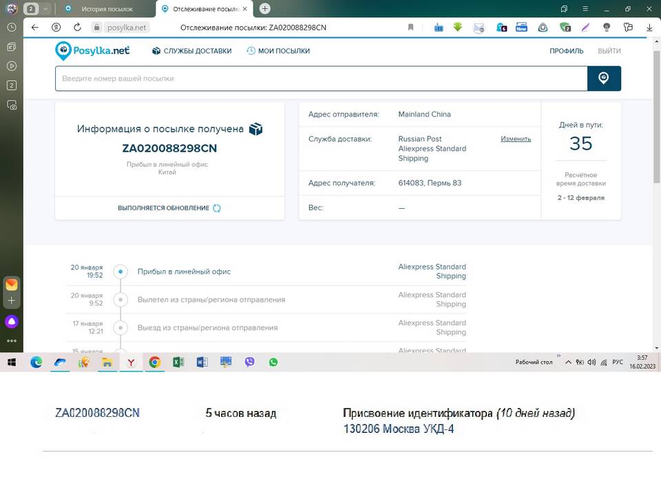Open Yandex Mail orange icon in sidebar
This screenshot has width=661, height=492.
[12, 285]
